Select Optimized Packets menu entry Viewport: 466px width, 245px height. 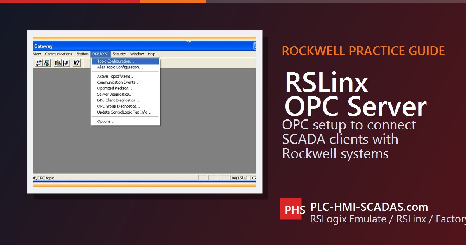pyautogui.click(x=125, y=88)
